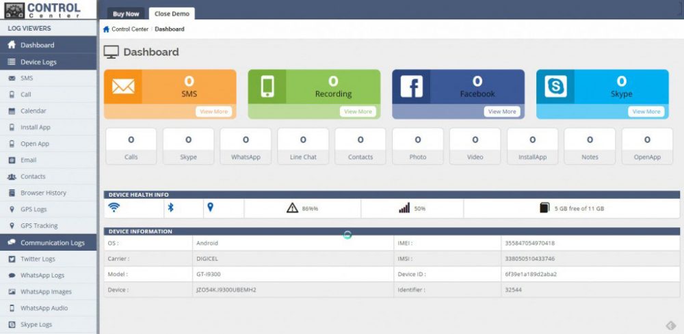Click the Facebook logo icon
The height and width of the screenshot is (334, 684).
[411, 87]
